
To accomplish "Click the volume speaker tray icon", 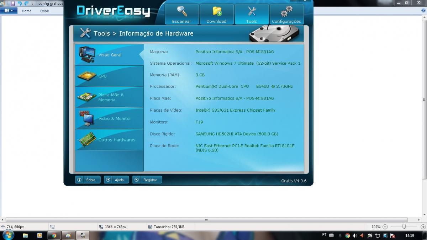I will pos(355,235).
